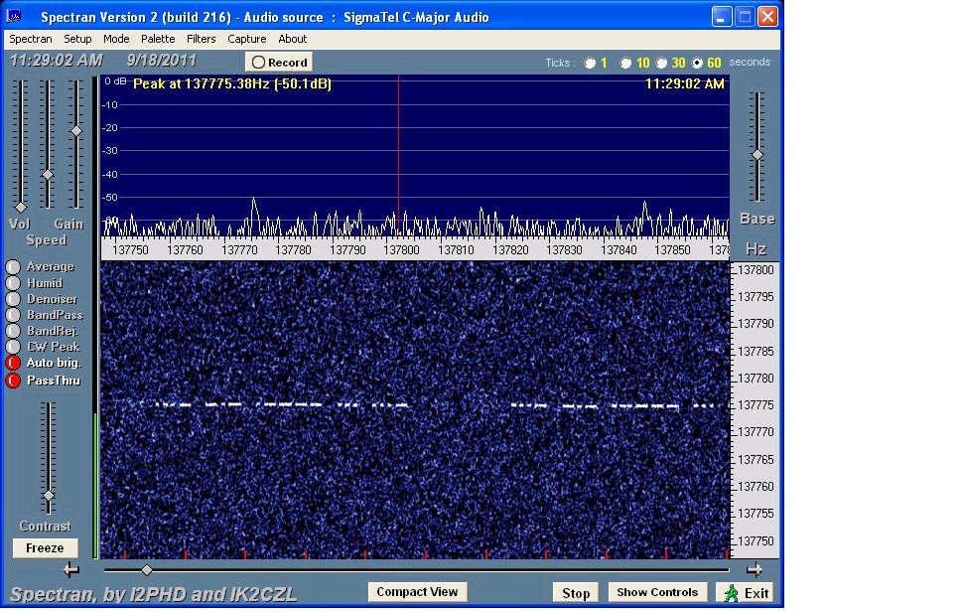Viewport: 962px width, 612px height.
Task: Open the Setup menu
Action: pos(77,39)
